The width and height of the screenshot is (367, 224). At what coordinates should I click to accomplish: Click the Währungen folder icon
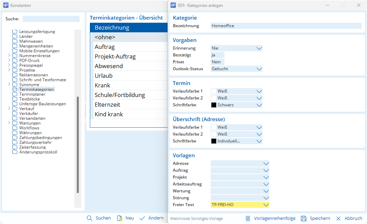point(15,132)
